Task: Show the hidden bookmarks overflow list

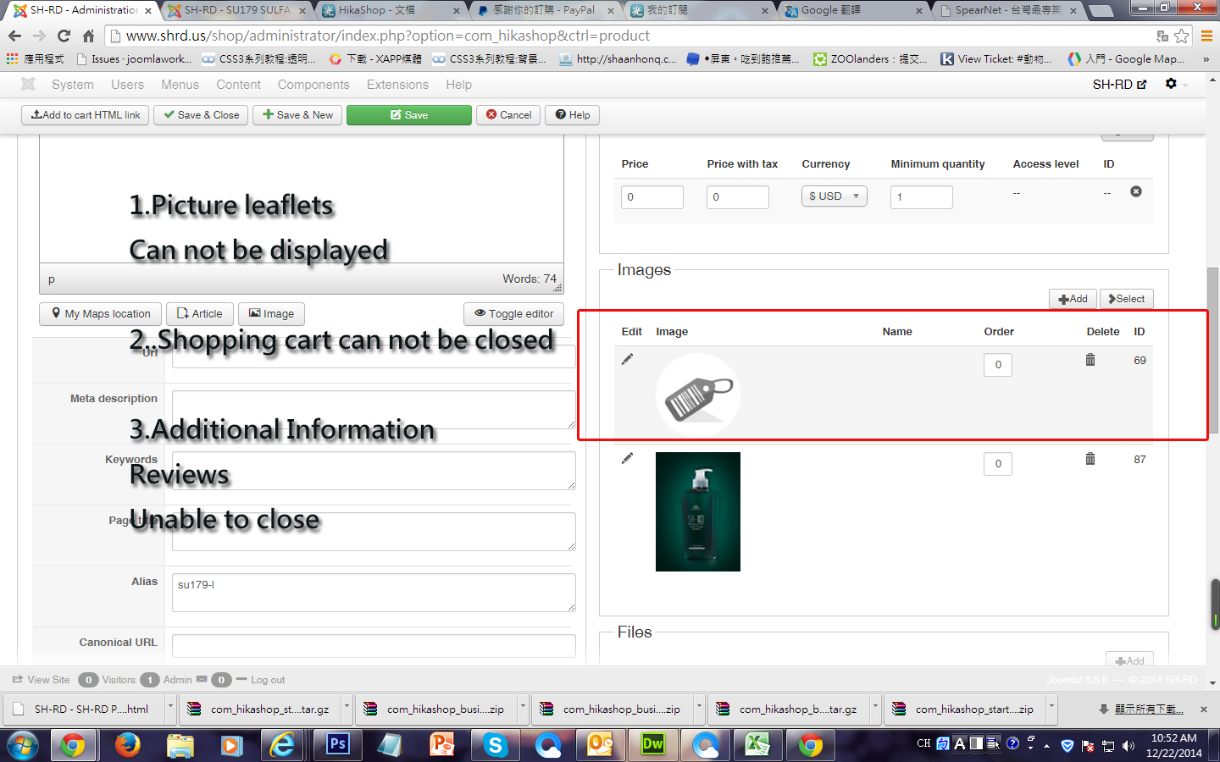Action: pos(1206,59)
